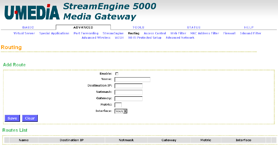Clear the Add Route form
The height and width of the screenshot is (148, 278).
(30, 118)
